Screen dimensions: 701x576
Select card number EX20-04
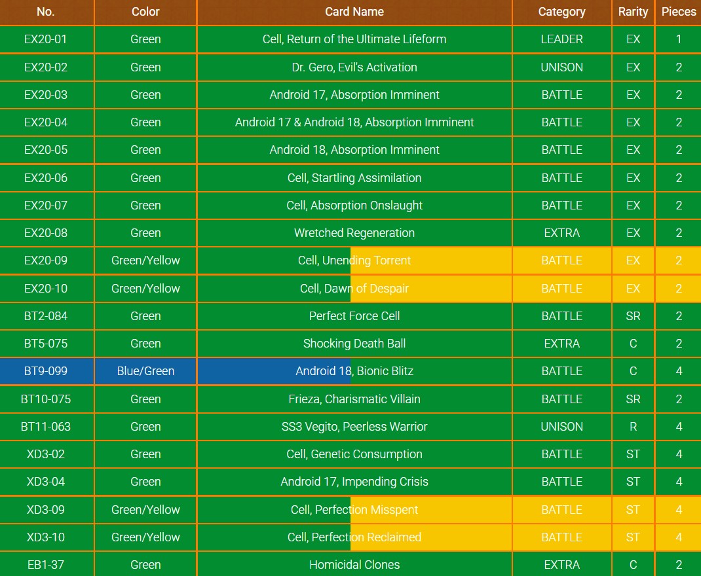46,122
